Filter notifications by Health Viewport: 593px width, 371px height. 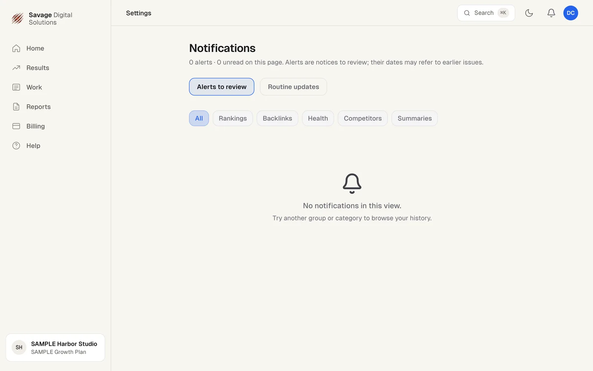[318, 118]
